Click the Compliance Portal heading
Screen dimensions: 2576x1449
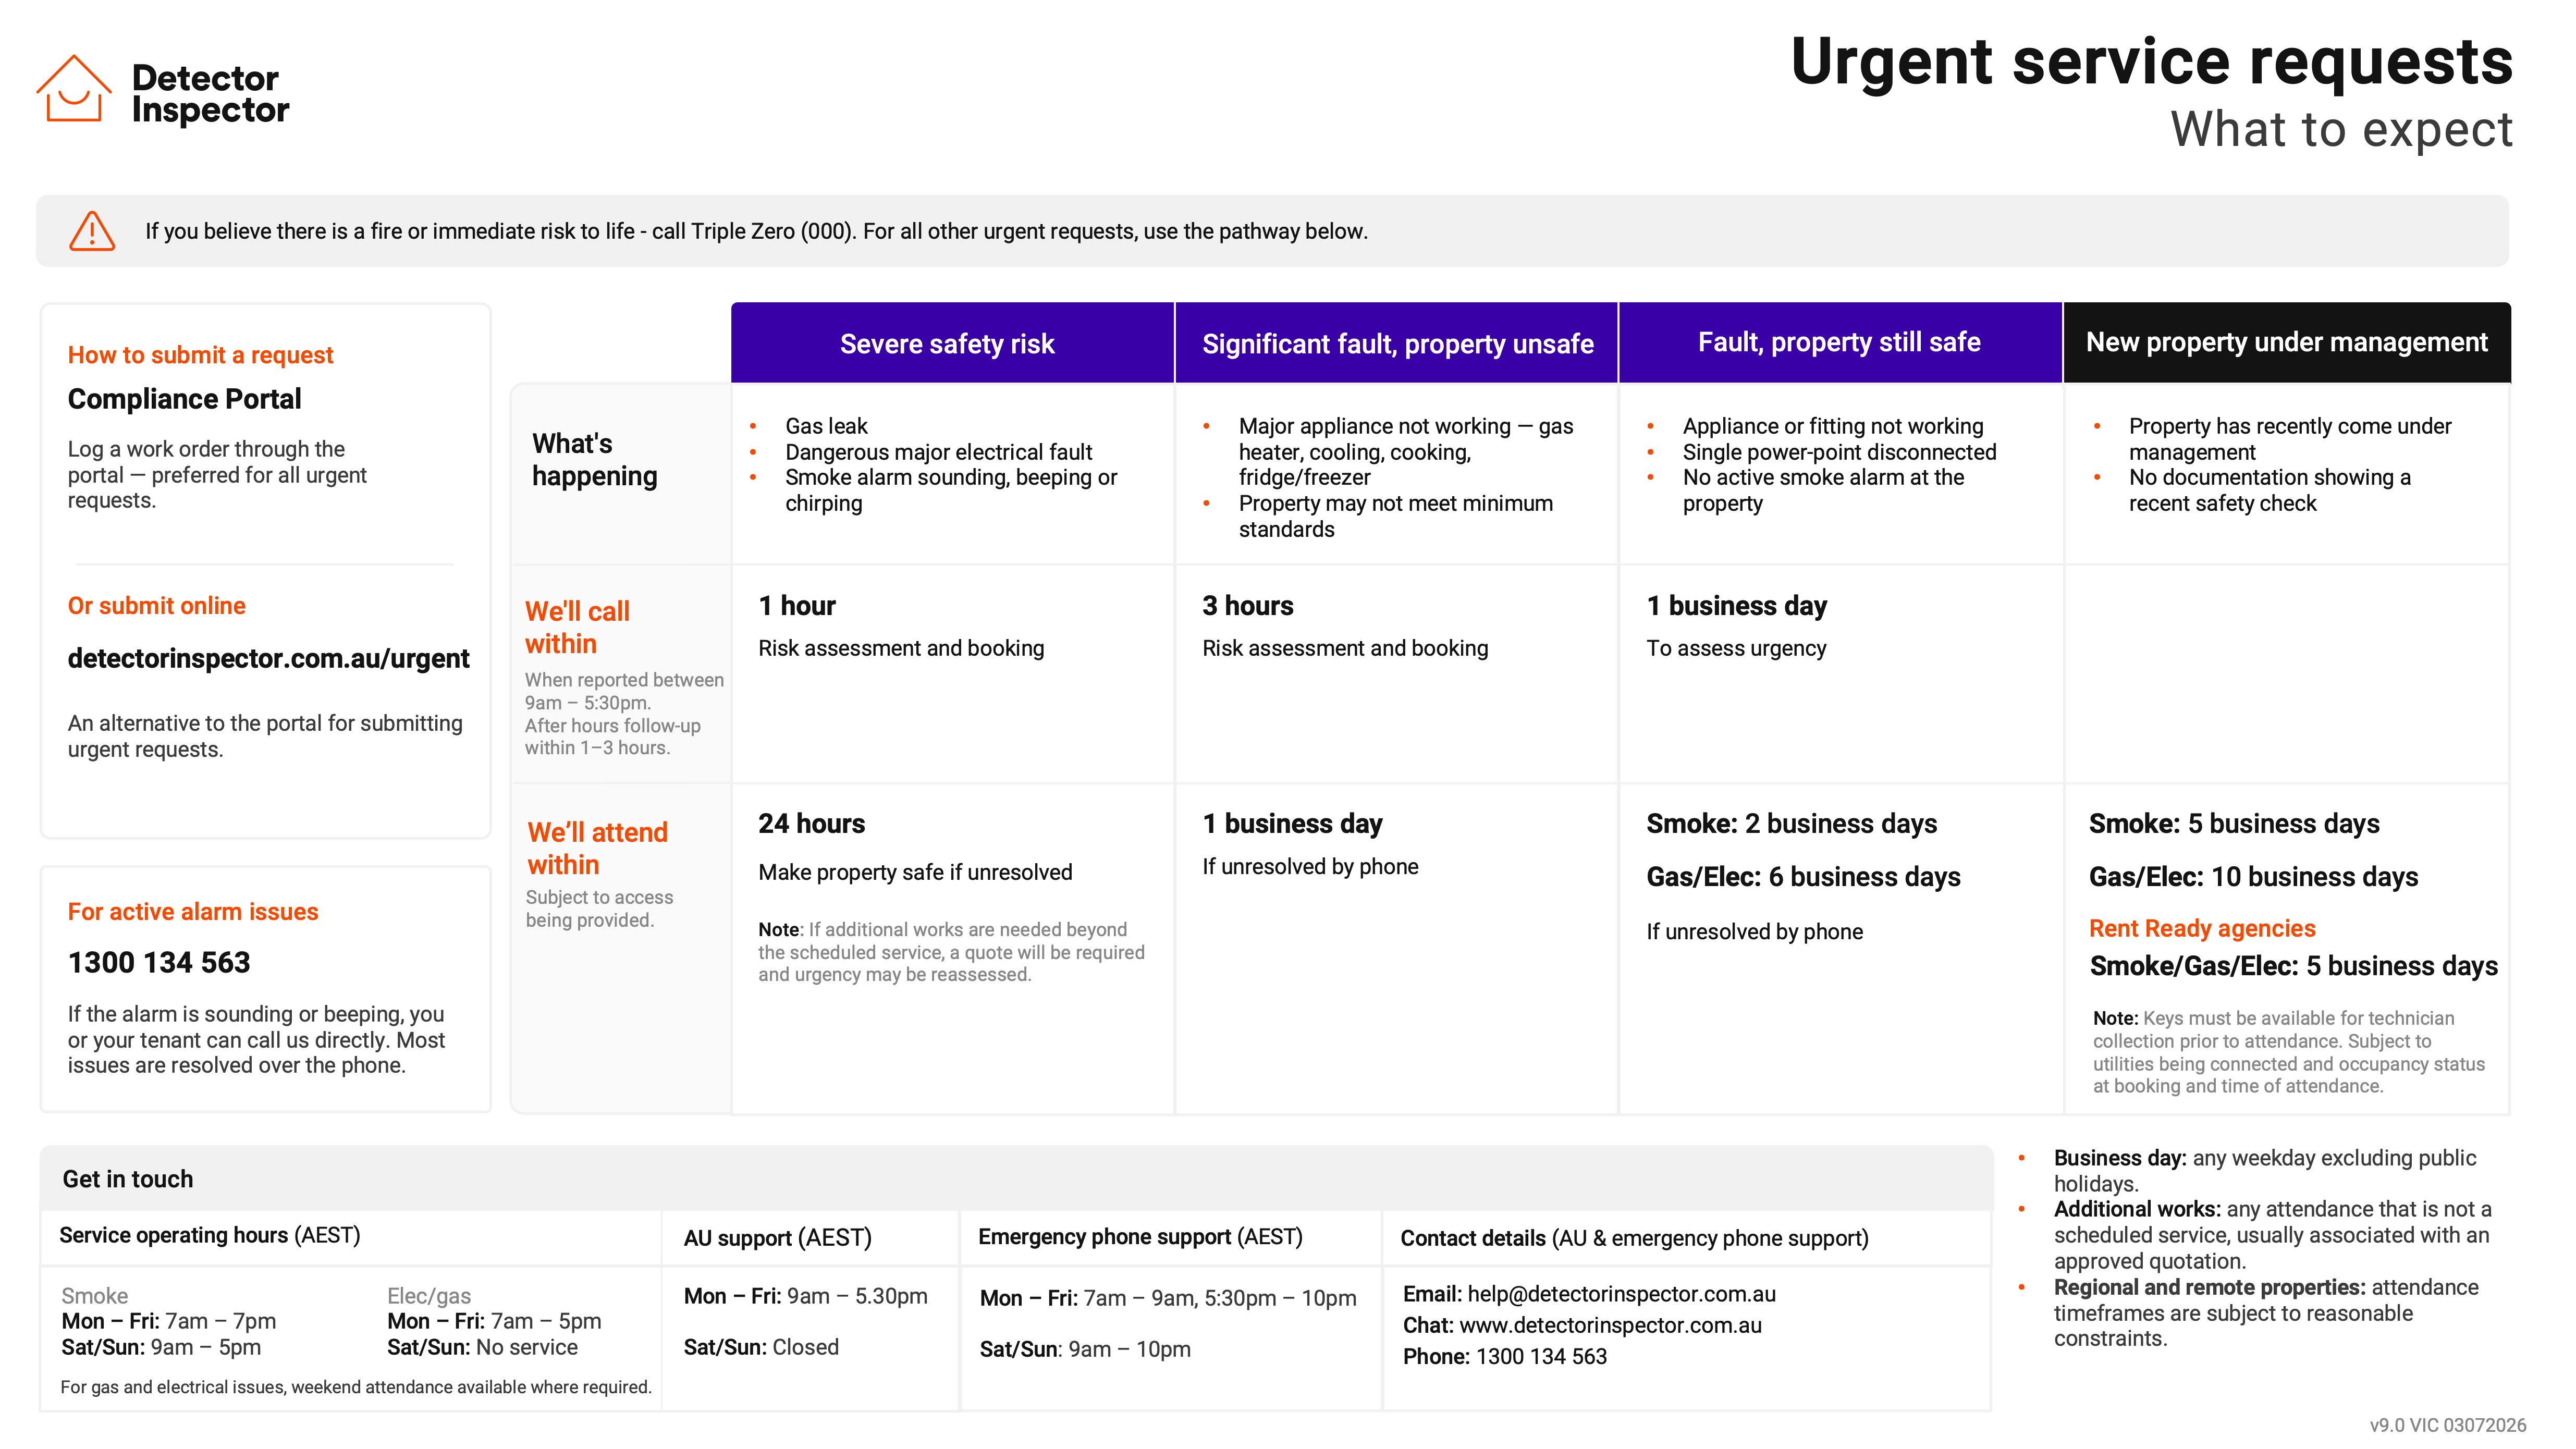pyautogui.click(x=184, y=399)
